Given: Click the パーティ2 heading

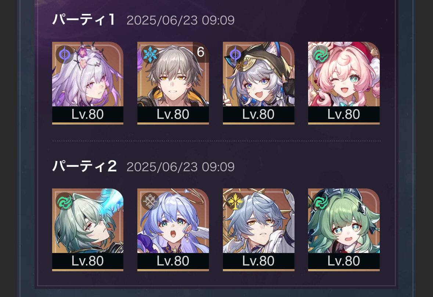Looking at the screenshot, I should [84, 166].
